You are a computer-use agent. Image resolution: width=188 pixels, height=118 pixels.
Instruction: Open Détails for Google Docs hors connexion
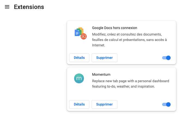point(79,58)
